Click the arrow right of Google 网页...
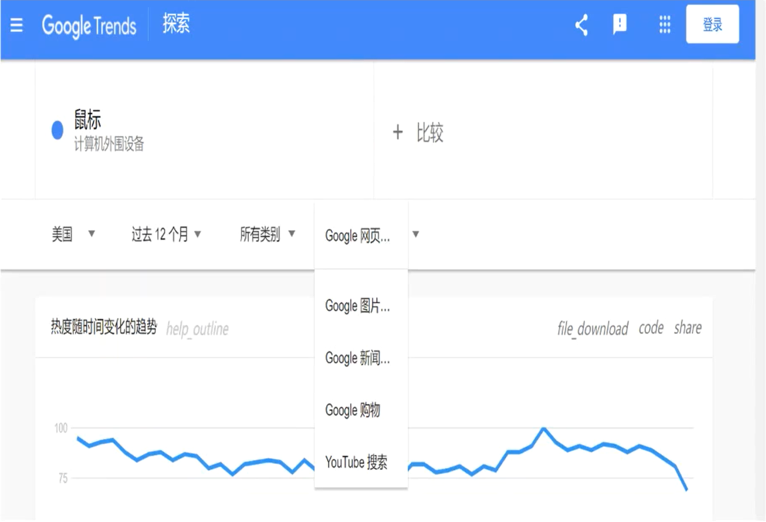Image resolution: width=766 pixels, height=522 pixels. [416, 234]
